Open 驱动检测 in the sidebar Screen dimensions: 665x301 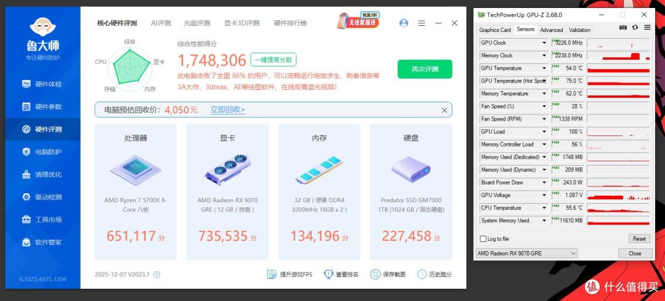pyautogui.click(x=42, y=197)
